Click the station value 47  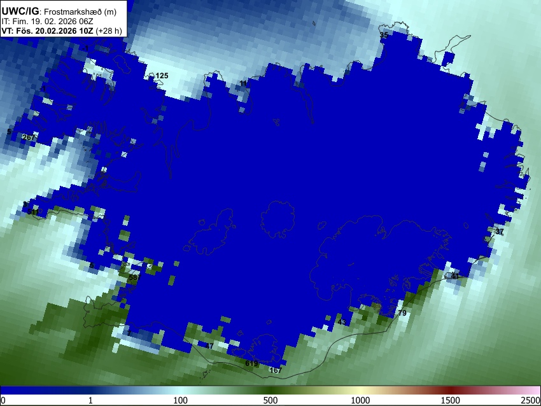point(209,346)
